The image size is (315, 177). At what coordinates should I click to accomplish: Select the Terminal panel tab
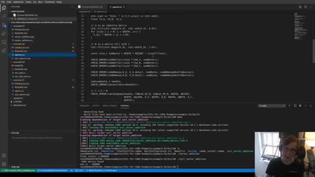pyautogui.click(x=125, y=106)
